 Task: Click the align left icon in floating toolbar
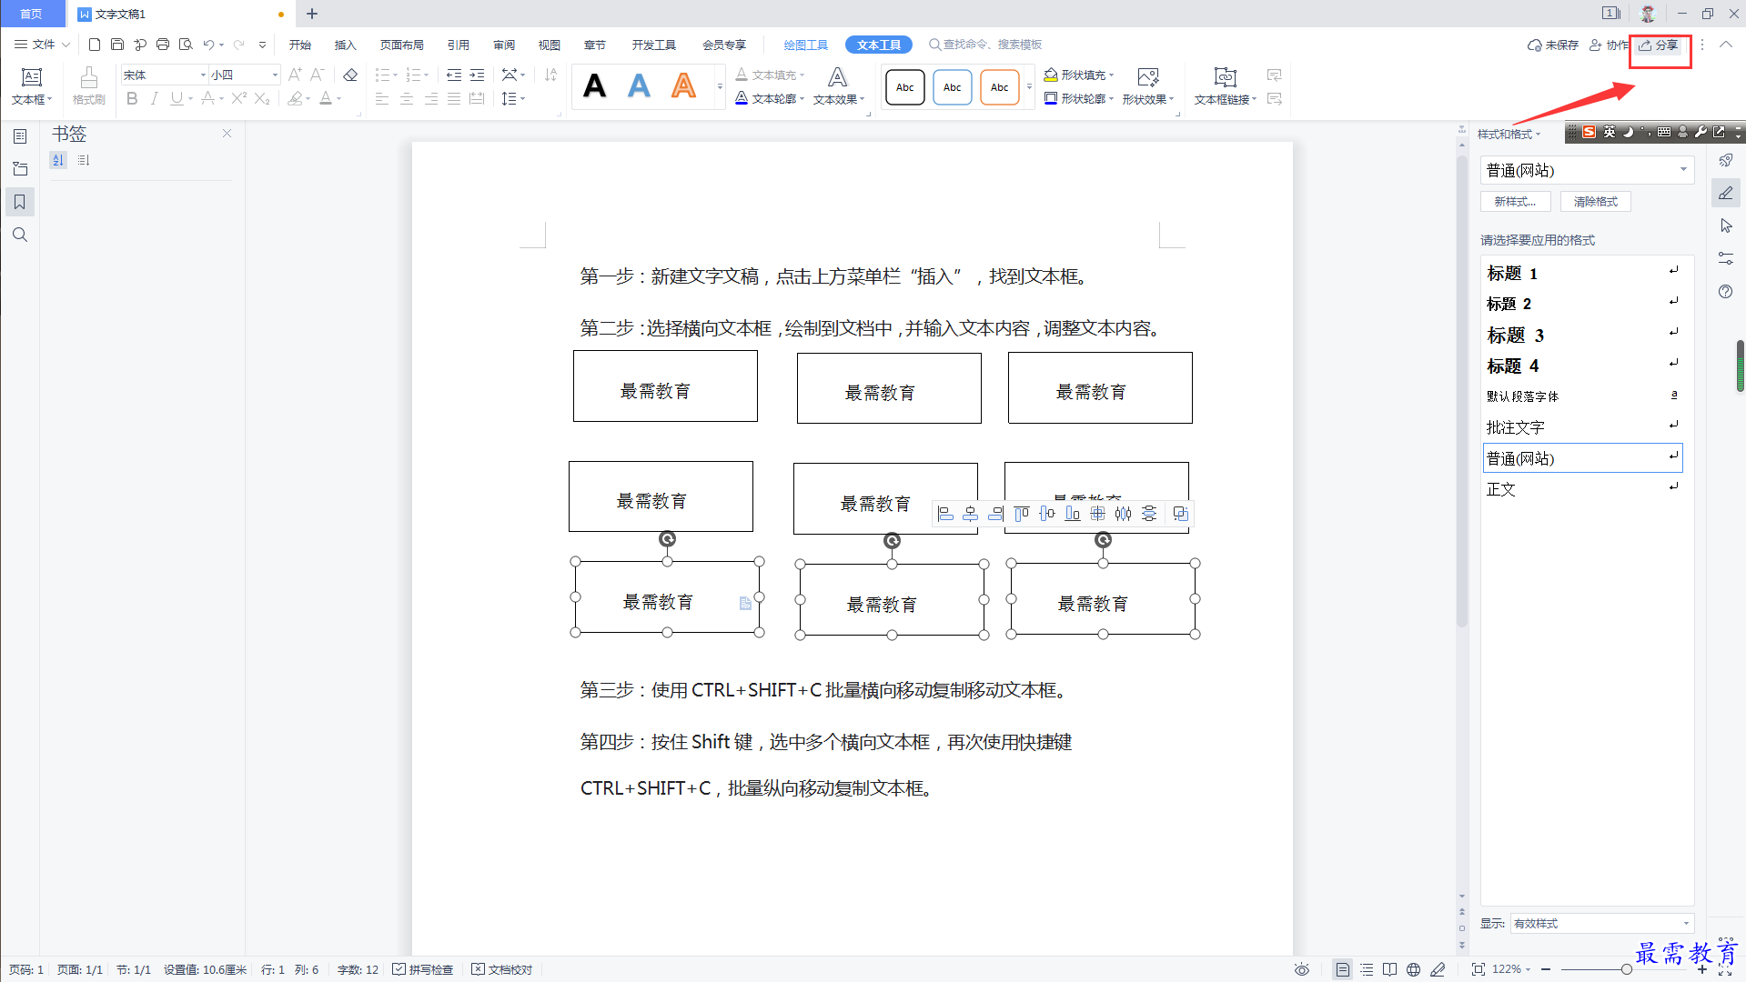(945, 514)
